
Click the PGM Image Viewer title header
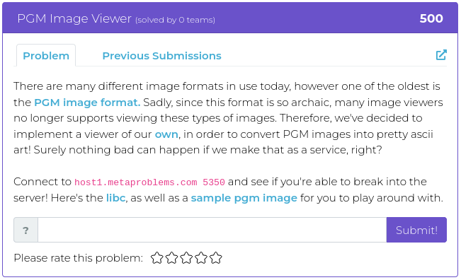click(x=74, y=18)
